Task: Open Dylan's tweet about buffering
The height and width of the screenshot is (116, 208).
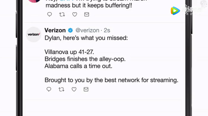Action: (x=97, y=4)
